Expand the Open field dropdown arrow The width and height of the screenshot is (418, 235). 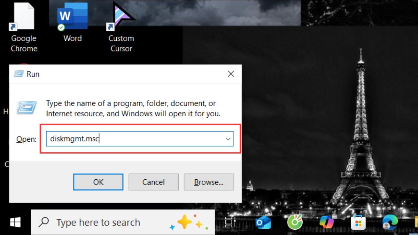pyautogui.click(x=228, y=139)
